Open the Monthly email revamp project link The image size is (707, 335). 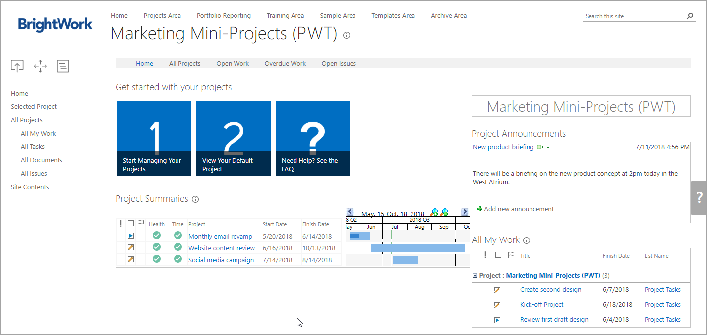pos(220,237)
